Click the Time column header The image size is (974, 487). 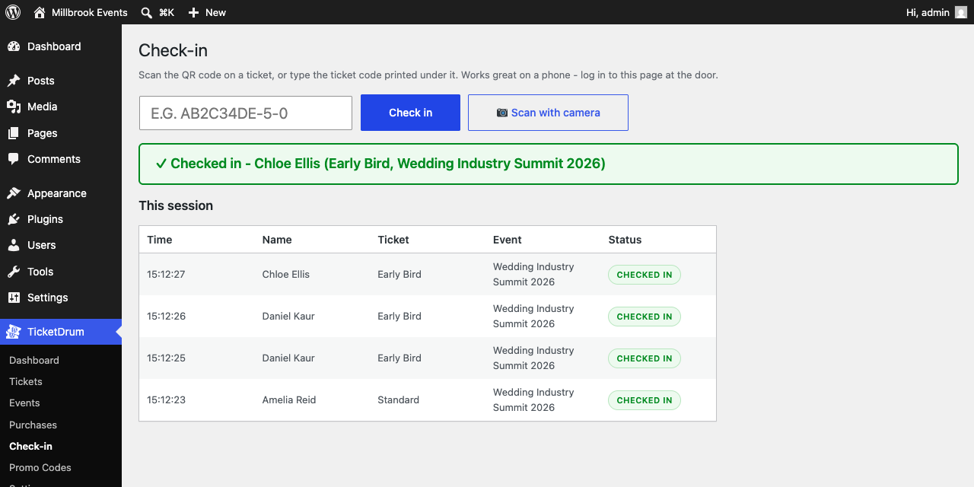point(160,240)
